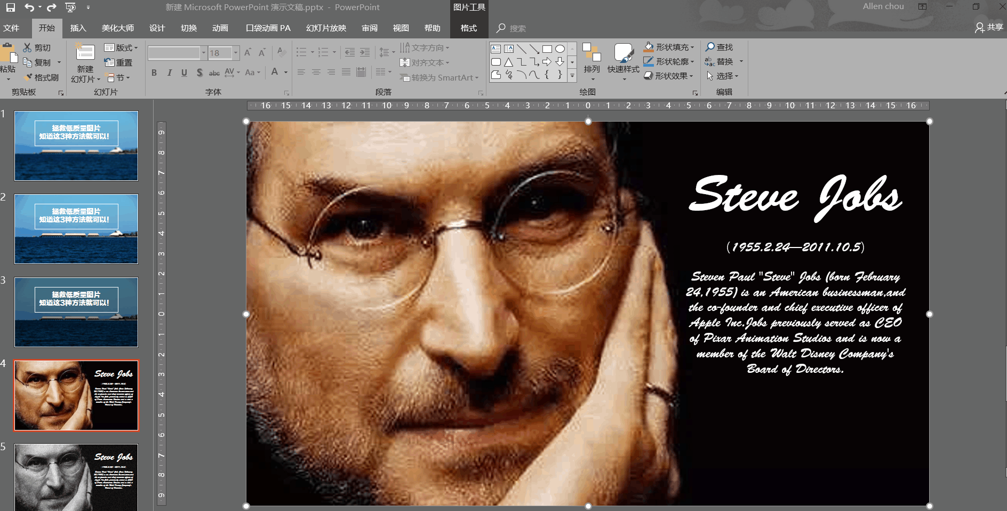
Task: Click the Copy (复制) icon
Action: tap(27, 62)
